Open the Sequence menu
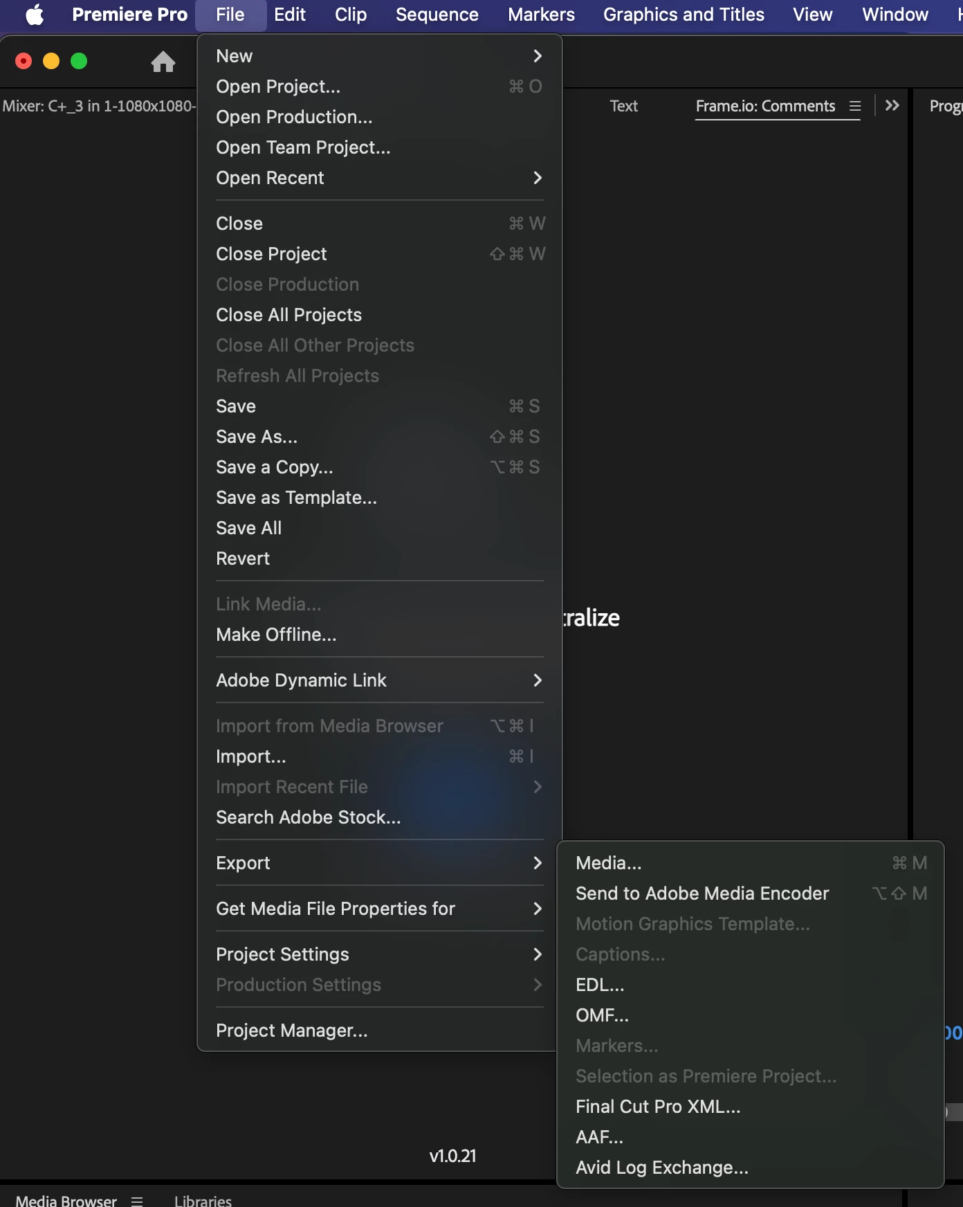 437,15
